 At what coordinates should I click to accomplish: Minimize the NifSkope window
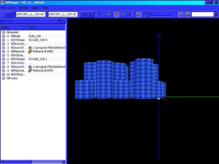pos(207,2)
